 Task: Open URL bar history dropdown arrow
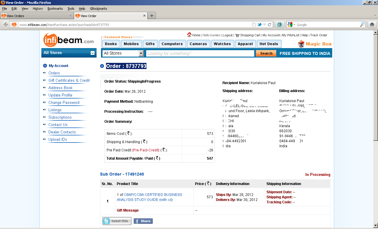pos(265,24)
